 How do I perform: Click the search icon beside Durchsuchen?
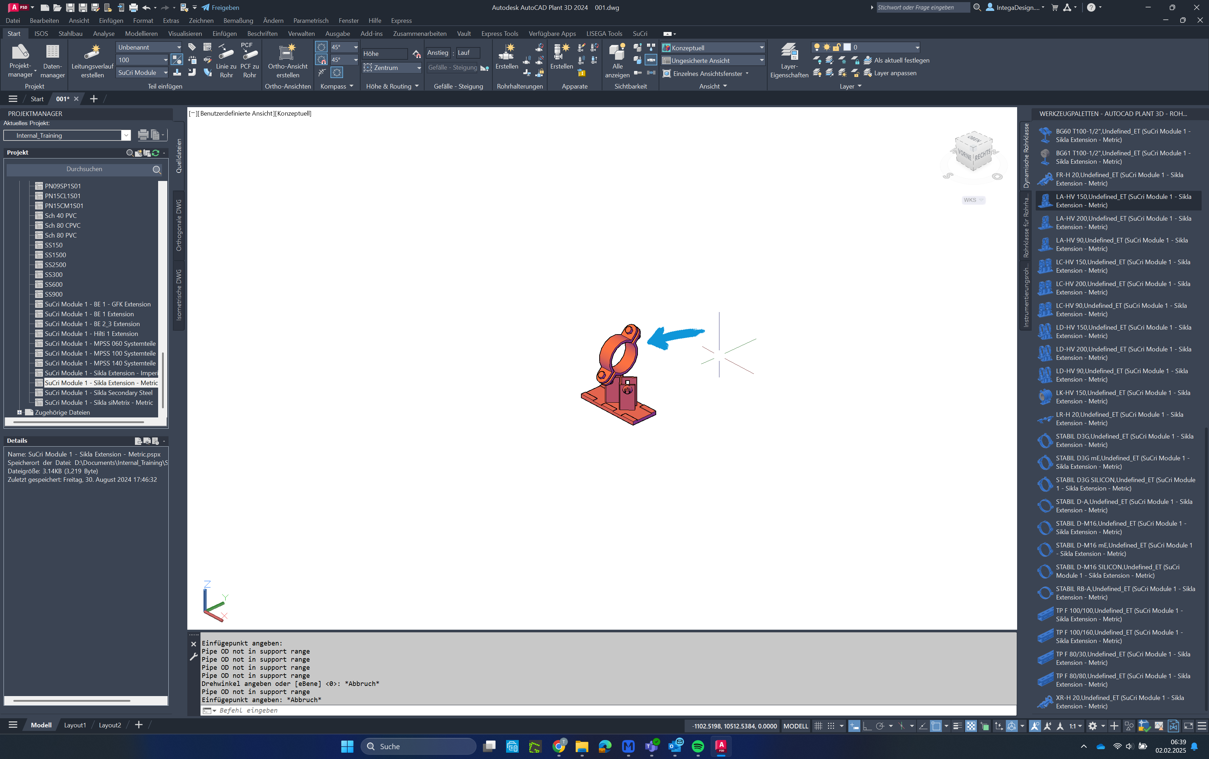[157, 170]
